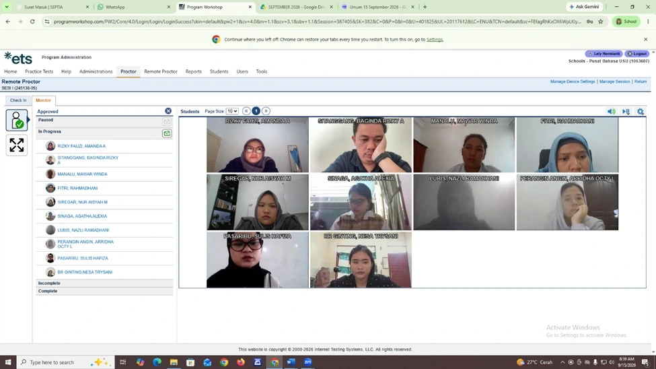
Task: Switch to the Check In tab
Action: click(x=18, y=100)
